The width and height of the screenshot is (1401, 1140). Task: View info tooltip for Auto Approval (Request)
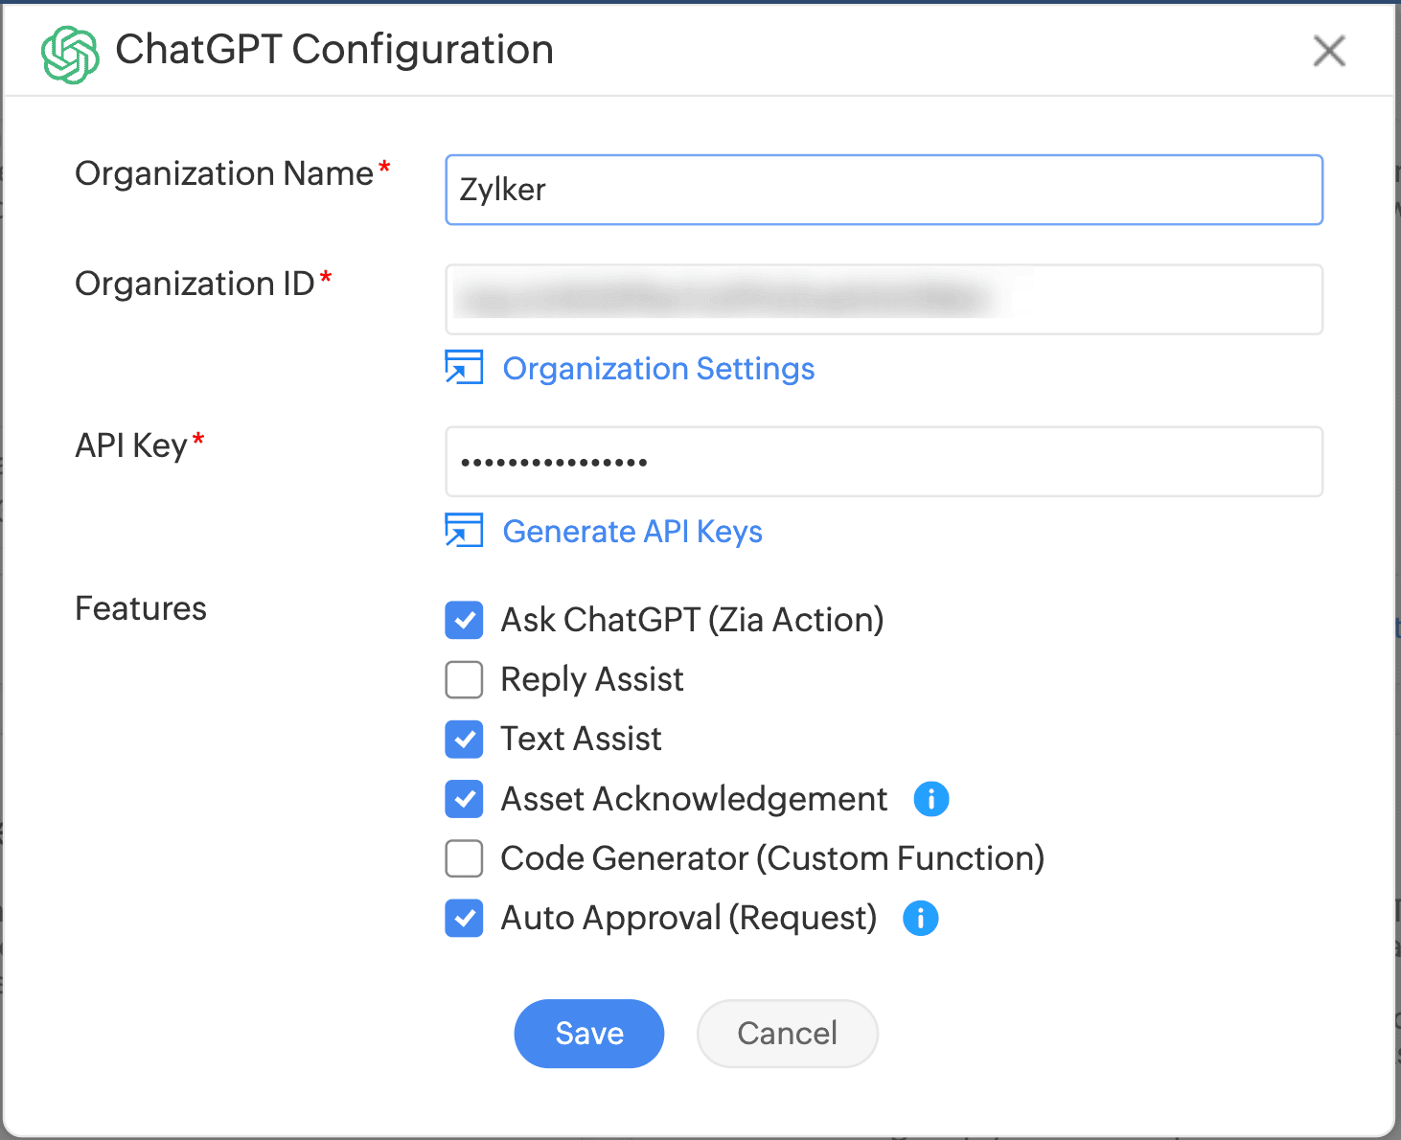coord(920,918)
